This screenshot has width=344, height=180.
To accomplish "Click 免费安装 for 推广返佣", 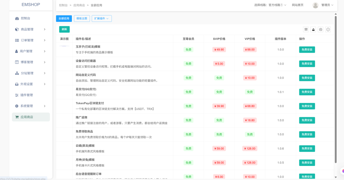I will [x=307, y=120].
